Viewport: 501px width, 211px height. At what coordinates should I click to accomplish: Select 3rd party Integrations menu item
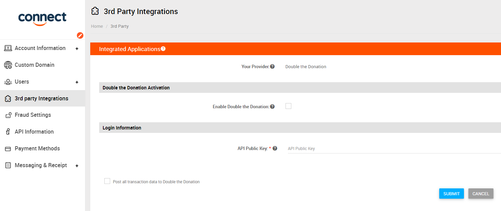tap(41, 99)
